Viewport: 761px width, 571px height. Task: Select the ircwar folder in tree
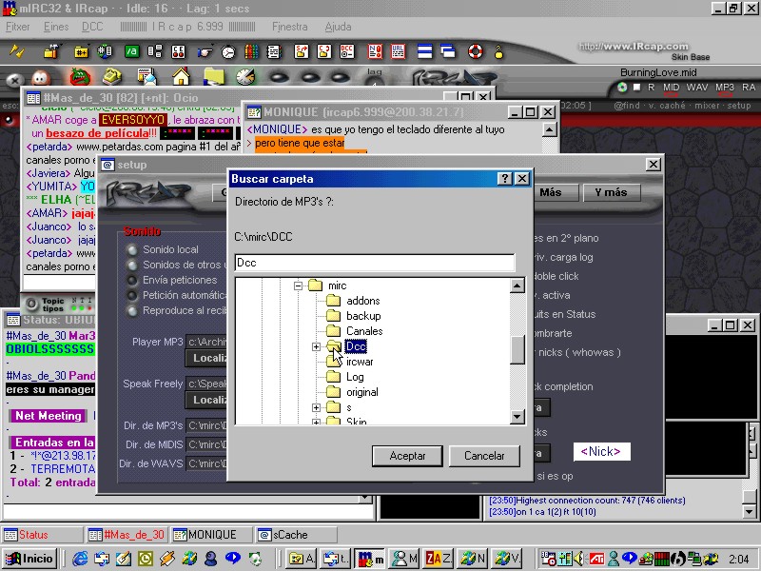(360, 362)
